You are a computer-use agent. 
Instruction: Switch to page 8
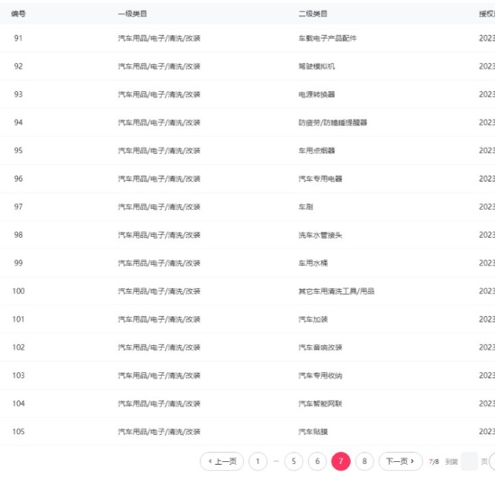[x=364, y=461]
